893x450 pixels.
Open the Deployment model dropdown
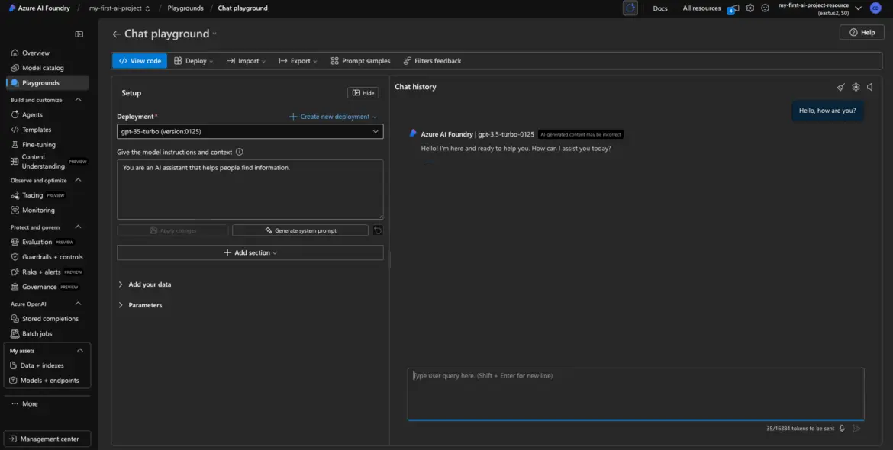point(250,131)
